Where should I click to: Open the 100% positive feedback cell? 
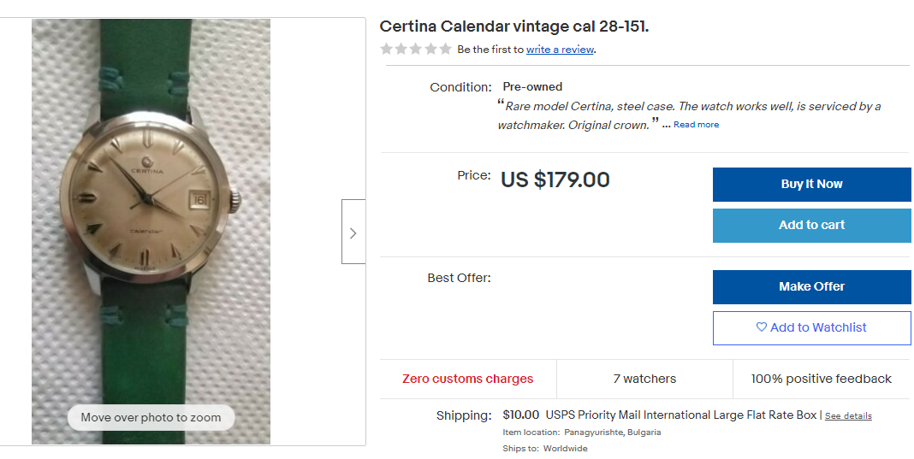[821, 379]
